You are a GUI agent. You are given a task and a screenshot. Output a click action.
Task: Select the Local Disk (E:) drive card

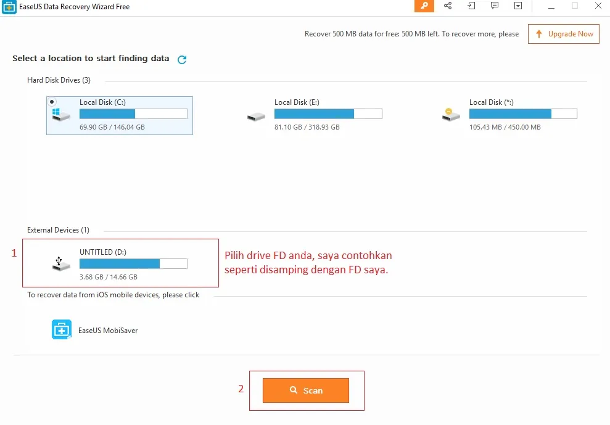tap(315, 115)
